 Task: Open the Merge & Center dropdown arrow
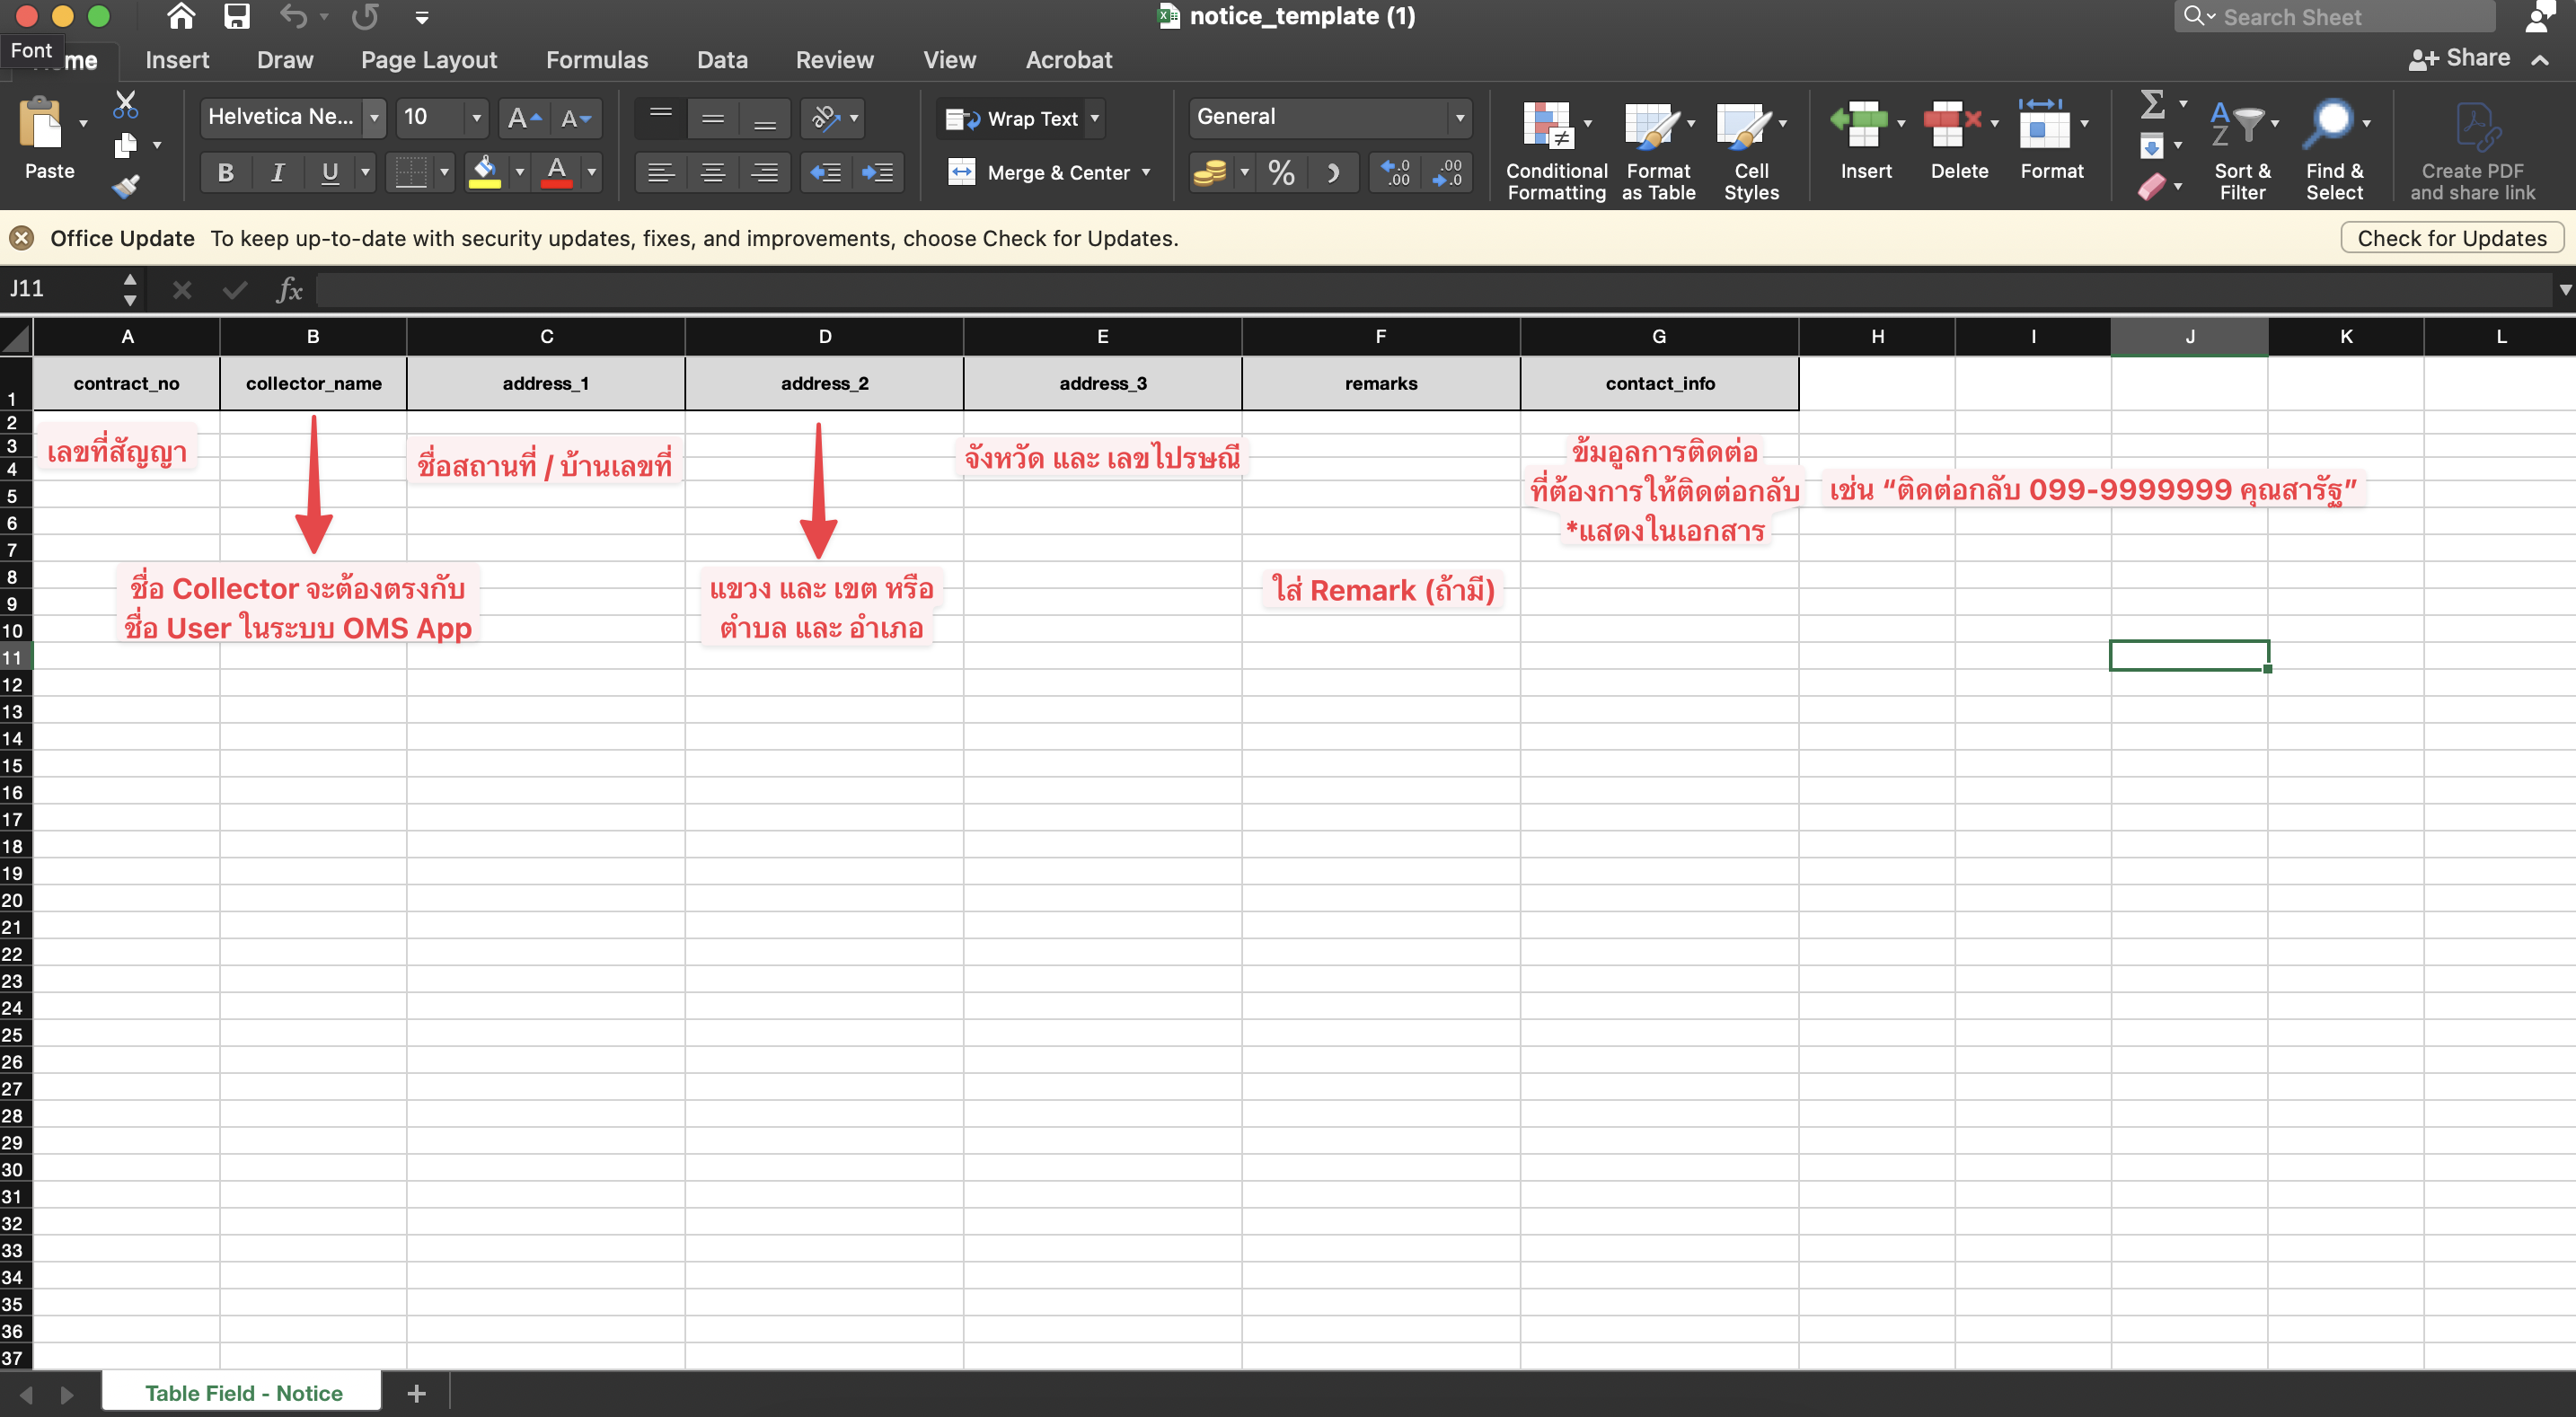1146,173
